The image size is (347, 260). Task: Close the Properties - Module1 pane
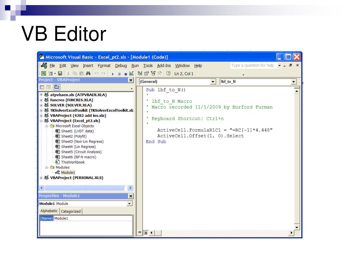coord(131,196)
